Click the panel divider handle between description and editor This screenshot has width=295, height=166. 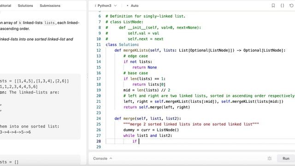[x=87, y=76]
